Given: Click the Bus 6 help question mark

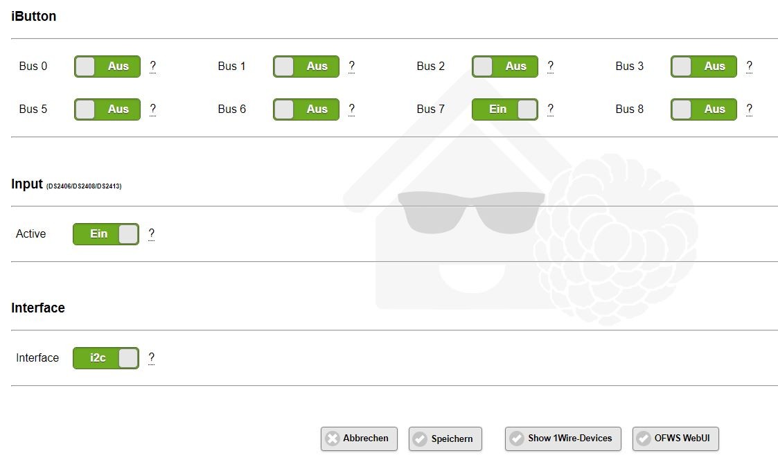Looking at the screenshot, I should 352,109.
